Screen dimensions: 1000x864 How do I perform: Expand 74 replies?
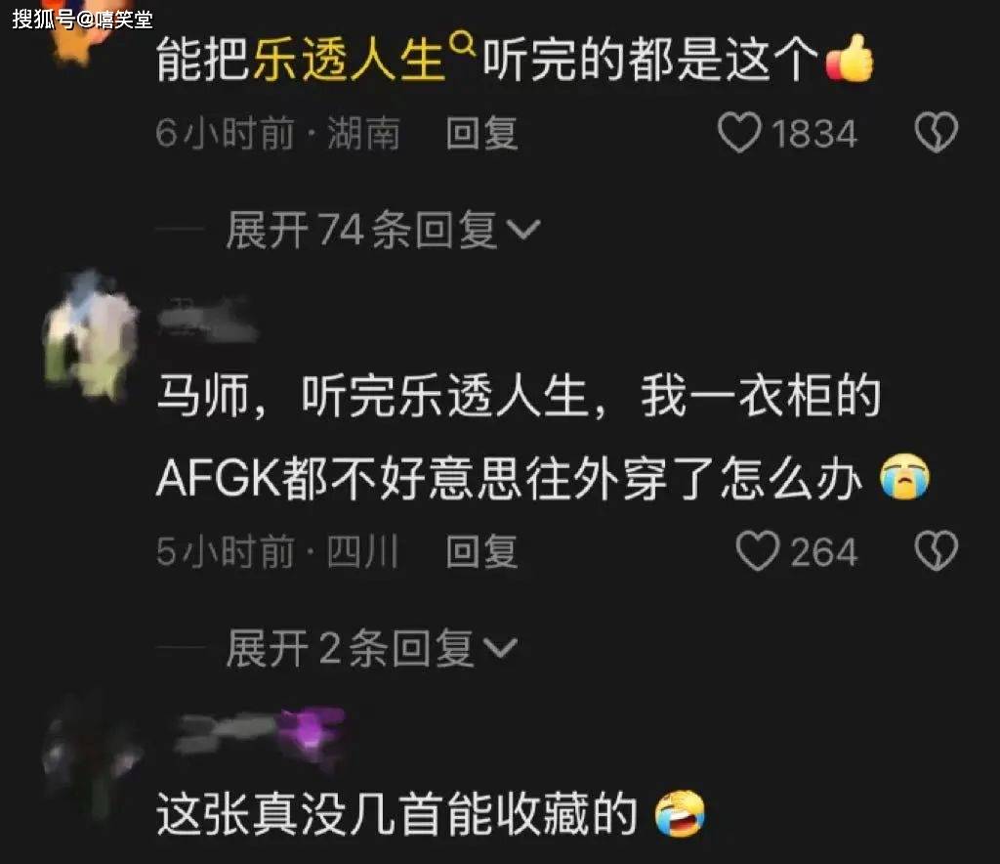(383, 230)
